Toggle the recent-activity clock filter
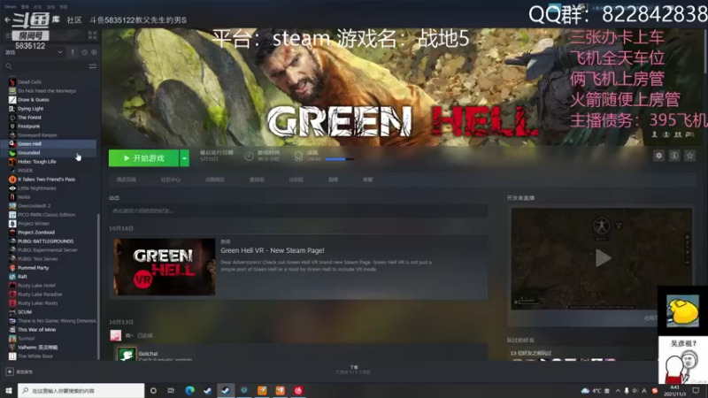This screenshot has width=708, height=398. (84, 52)
